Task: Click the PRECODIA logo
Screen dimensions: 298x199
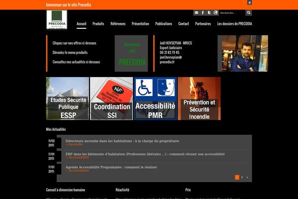Action: tap(57, 19)
